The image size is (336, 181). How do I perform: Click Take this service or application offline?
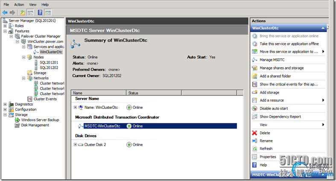289,44
